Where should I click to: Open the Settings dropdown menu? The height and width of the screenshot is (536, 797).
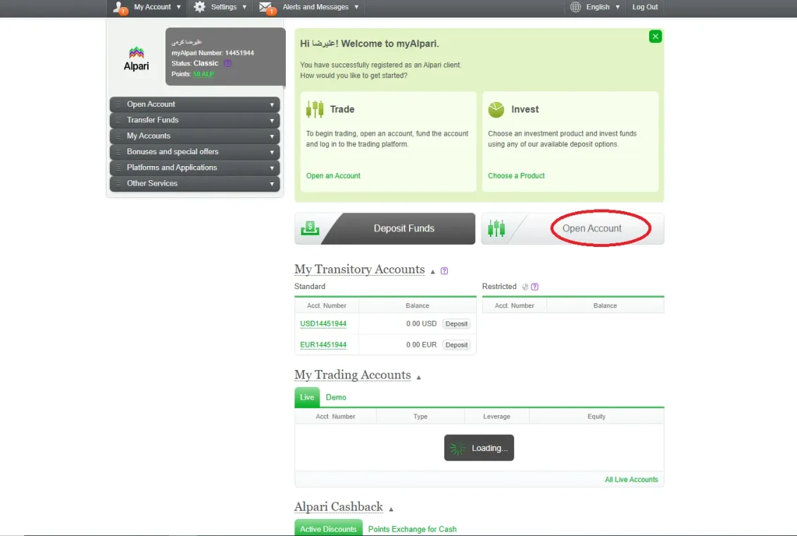(229, 7)
